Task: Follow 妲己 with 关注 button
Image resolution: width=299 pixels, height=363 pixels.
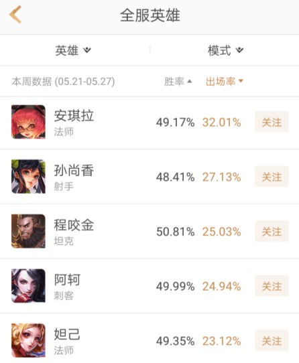Action: coord(272,340)
